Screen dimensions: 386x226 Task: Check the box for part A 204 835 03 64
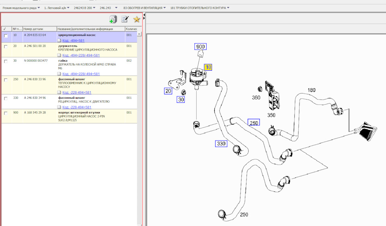[6, 36]
